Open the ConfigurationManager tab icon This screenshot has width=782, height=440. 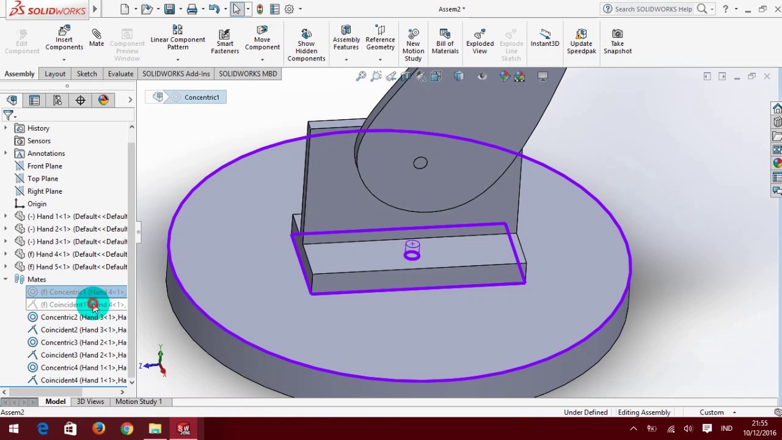[57, 100]
